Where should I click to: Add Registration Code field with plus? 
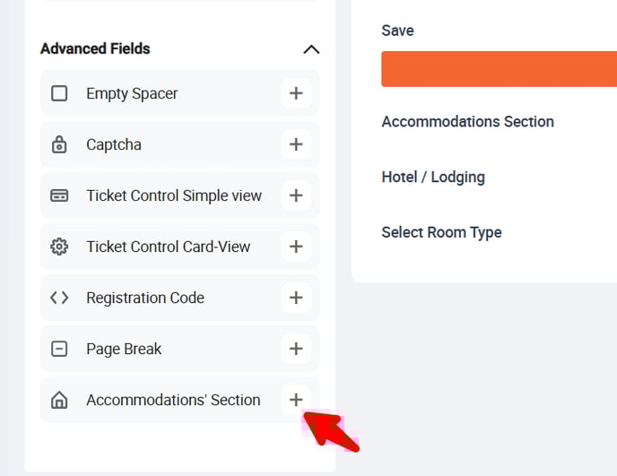(x=296, y=298)
